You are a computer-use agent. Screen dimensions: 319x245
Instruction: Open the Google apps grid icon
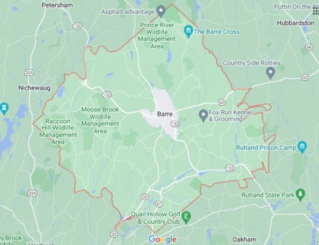point(316,11)
